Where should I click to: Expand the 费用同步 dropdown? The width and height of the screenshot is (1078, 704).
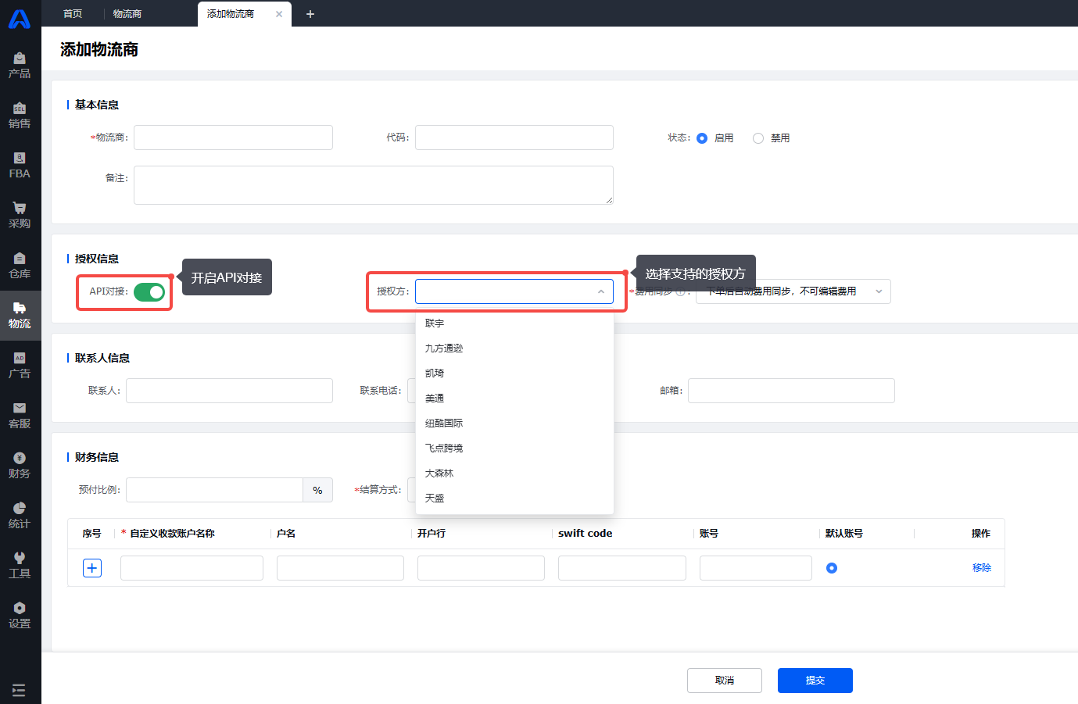coord(878,291)
